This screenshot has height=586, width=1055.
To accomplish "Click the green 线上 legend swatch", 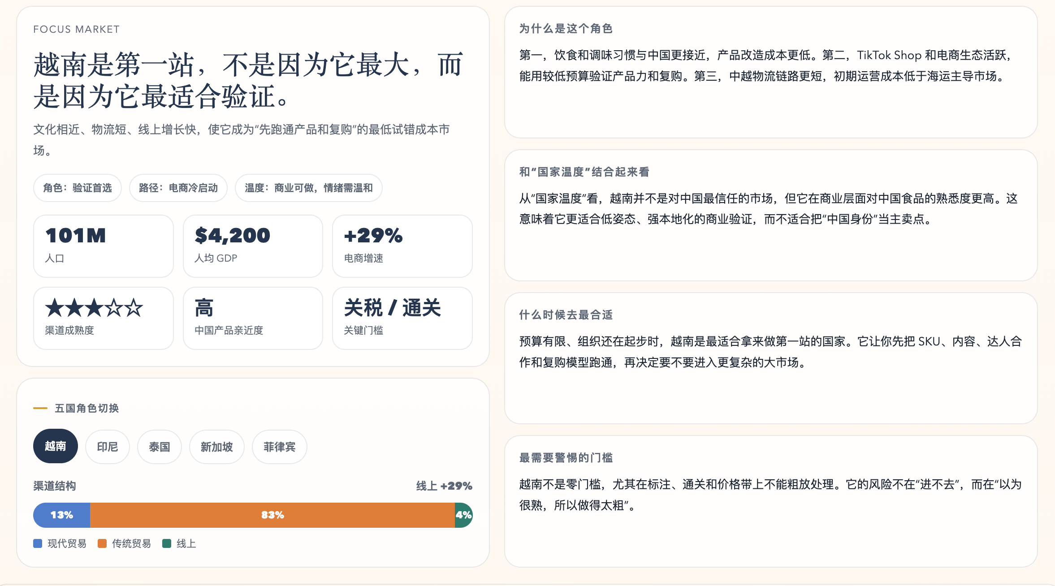I will click(167, 543).
